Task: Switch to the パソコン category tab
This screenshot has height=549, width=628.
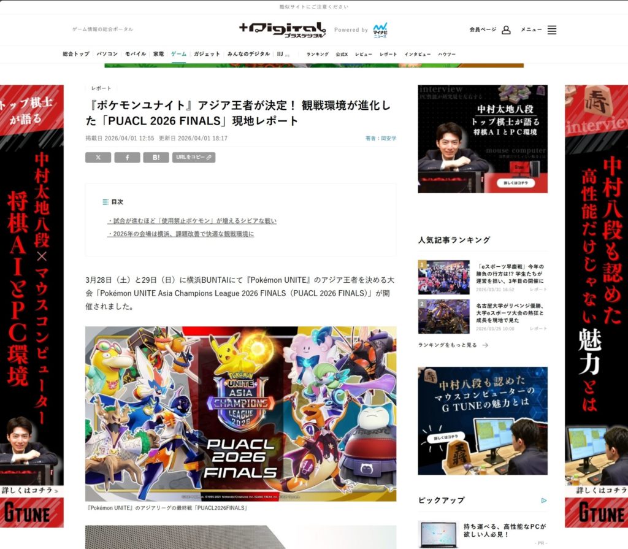Action: click(107, 54)
